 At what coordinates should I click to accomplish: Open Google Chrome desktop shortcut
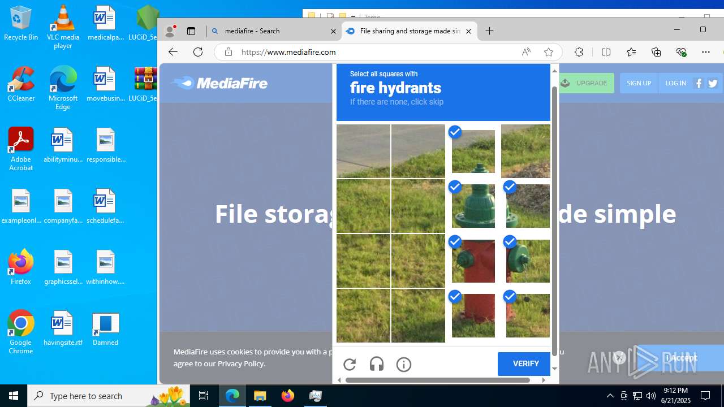pos(21,332)
